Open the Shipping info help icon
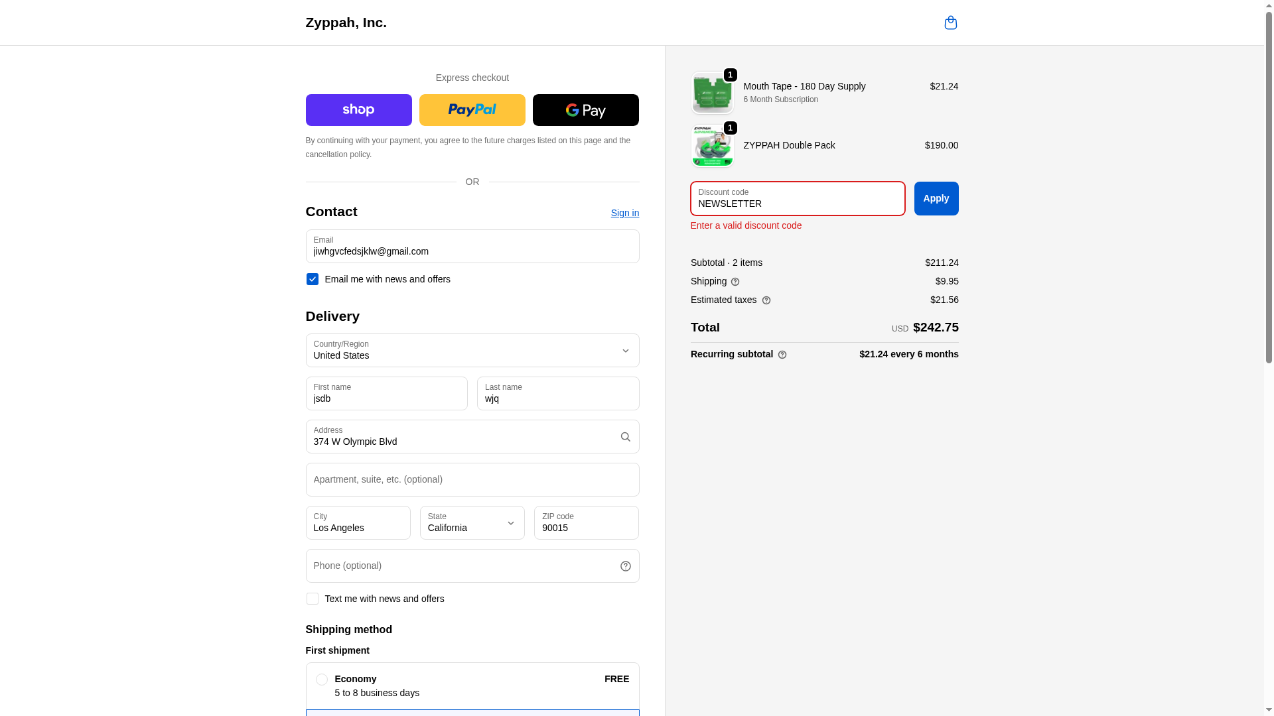The height and width of the screenshot is (716, 1274). pyautogui.click(x=735, y=282)
